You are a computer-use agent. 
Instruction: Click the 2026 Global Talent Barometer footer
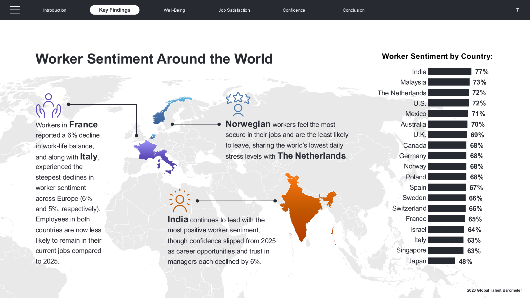(x=494, y=290)
